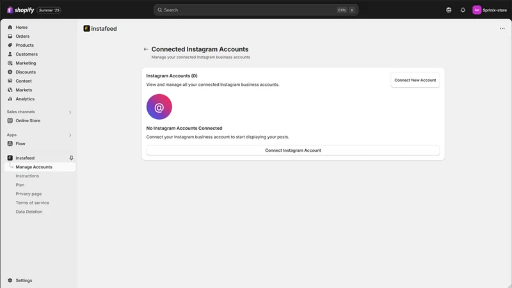The width and height of the screenshot is (512, 288).
Task: Click the Content icon
Action: coord(10,81)
